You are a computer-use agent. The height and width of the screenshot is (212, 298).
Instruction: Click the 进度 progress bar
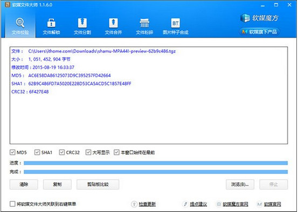pos(156,163)
